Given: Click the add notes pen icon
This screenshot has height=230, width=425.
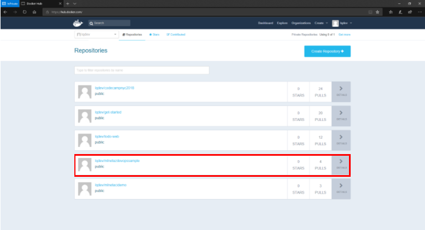Looking at the screenshot, I should pos(401,12).
